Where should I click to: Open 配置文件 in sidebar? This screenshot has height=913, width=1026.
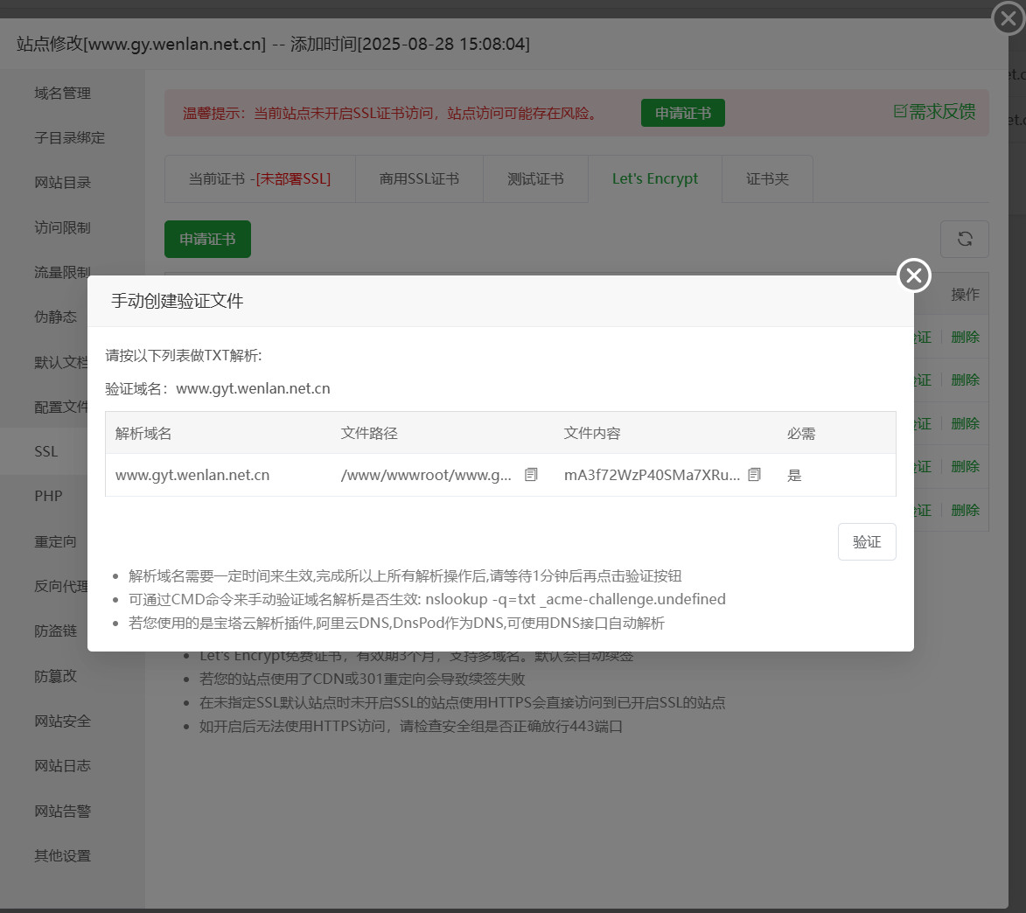click(x=60, y=407)
